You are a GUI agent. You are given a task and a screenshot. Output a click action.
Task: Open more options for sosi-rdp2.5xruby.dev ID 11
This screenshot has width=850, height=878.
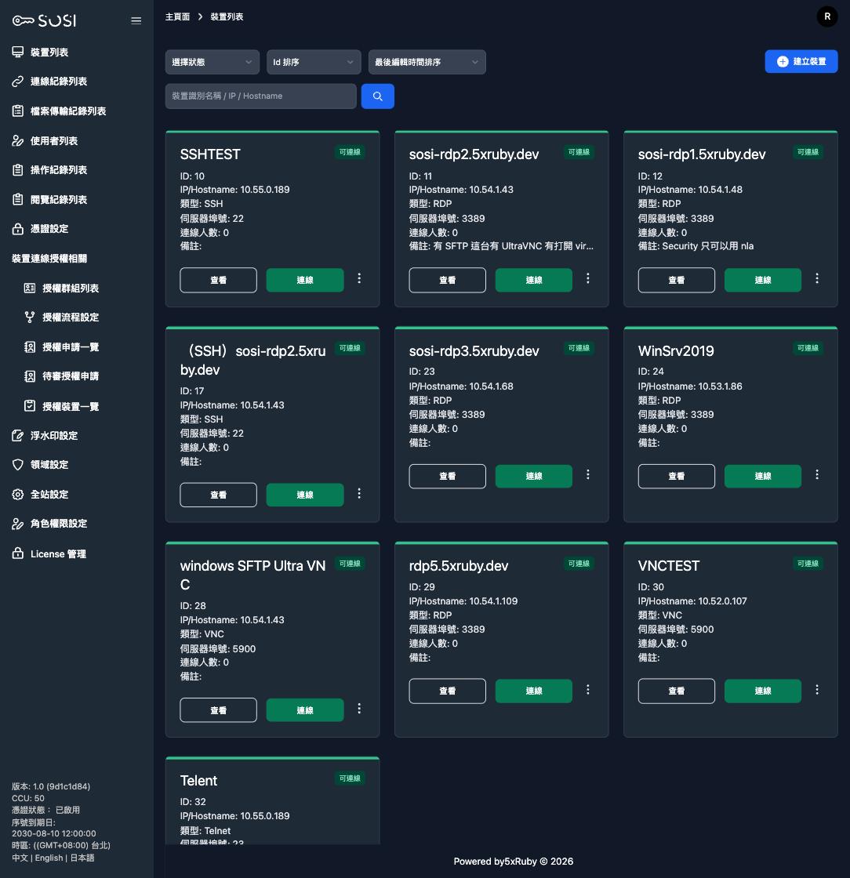pos(588,278)
